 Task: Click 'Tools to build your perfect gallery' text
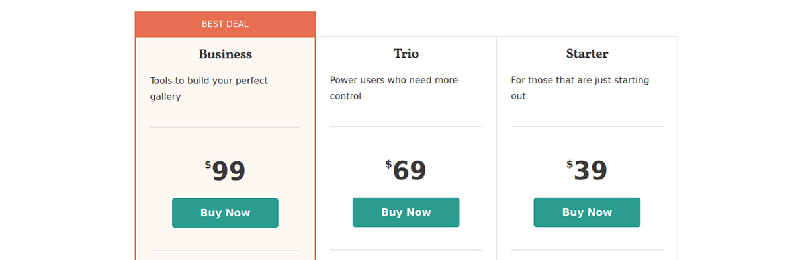pyautogui.click(x=209, y=89)
